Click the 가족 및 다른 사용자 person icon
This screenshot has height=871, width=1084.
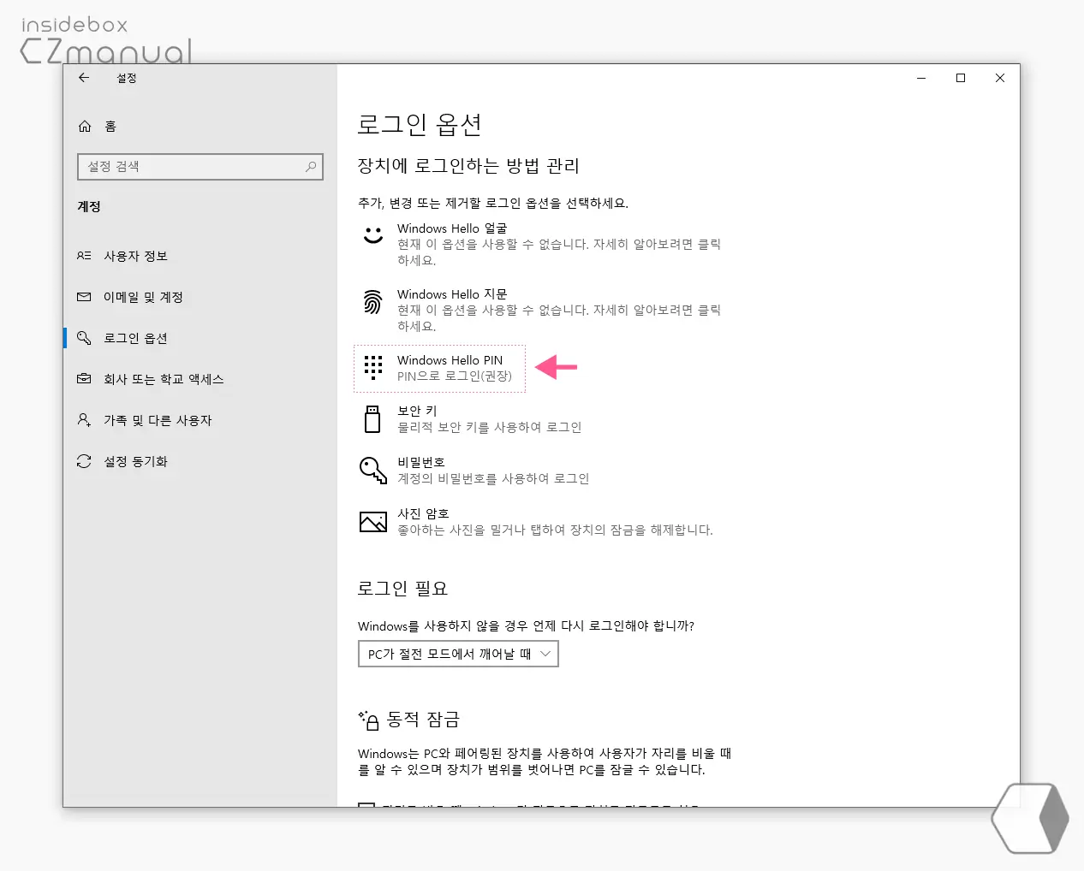84,420
